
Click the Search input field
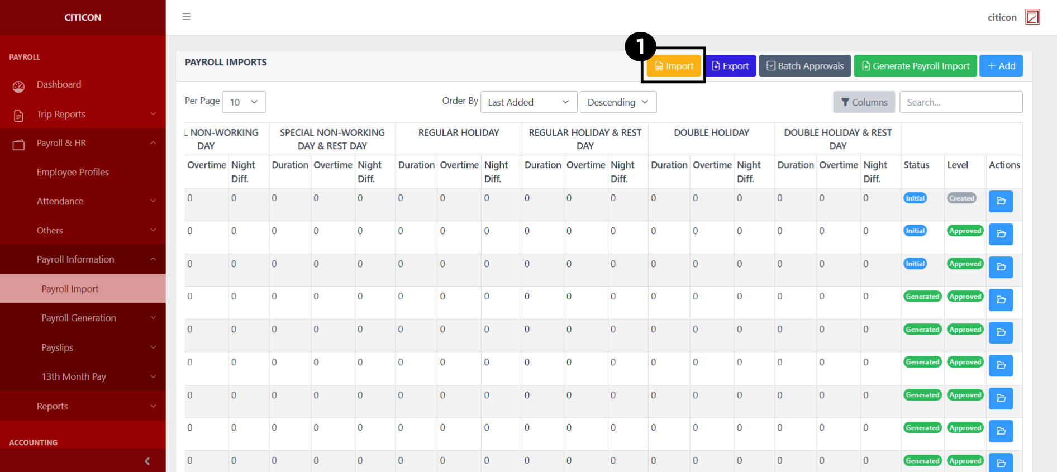coord(960,102)
